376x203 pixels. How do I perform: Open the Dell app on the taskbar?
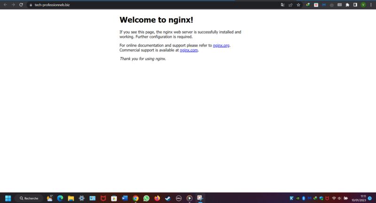pos(179,198)
